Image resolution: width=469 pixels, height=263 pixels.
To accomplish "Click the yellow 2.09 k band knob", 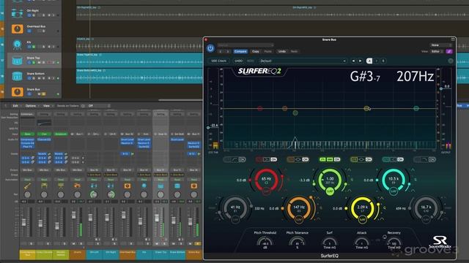I will coord(362,207).
